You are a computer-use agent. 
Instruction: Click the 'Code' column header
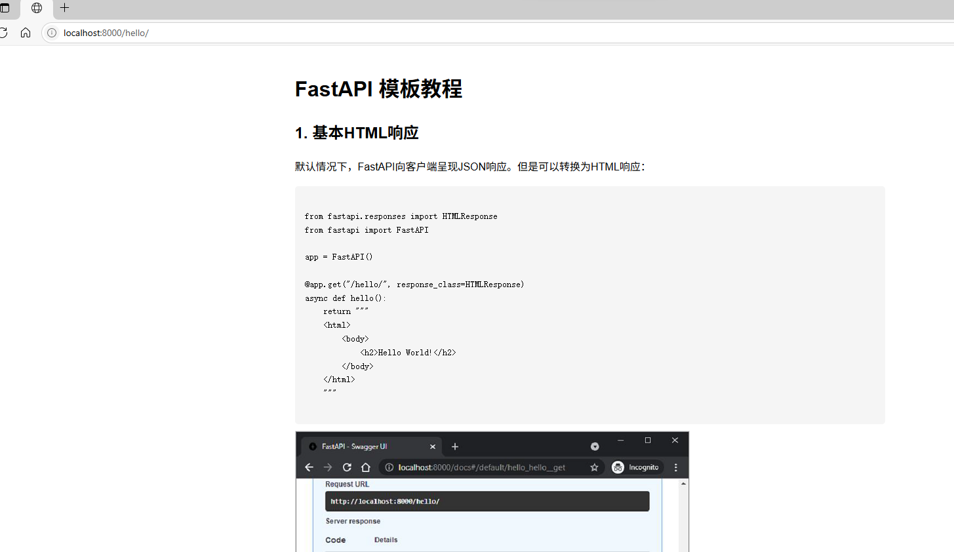(336, 540)
